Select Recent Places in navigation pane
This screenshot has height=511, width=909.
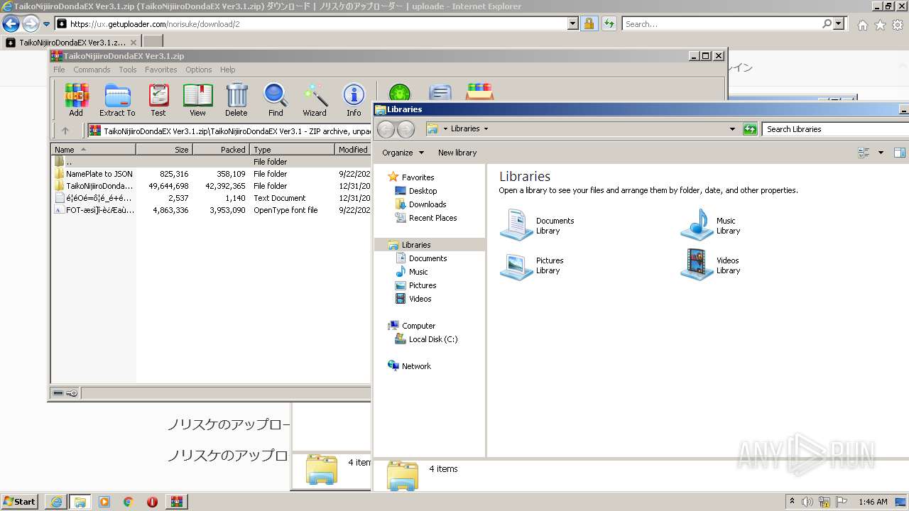pos(432,218)
